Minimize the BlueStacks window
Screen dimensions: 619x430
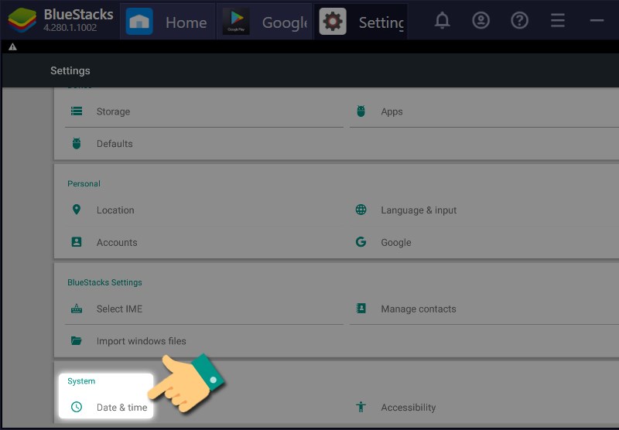(597, 20)
